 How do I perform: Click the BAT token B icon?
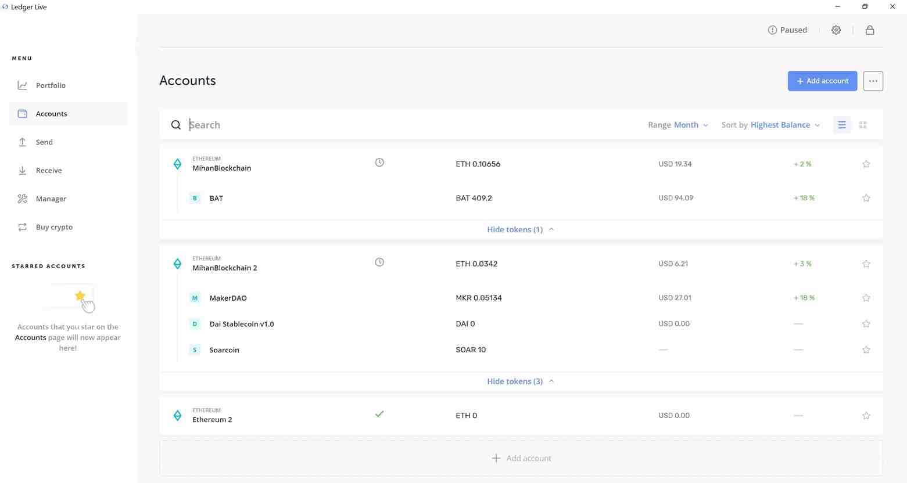(x=195, y=198)
